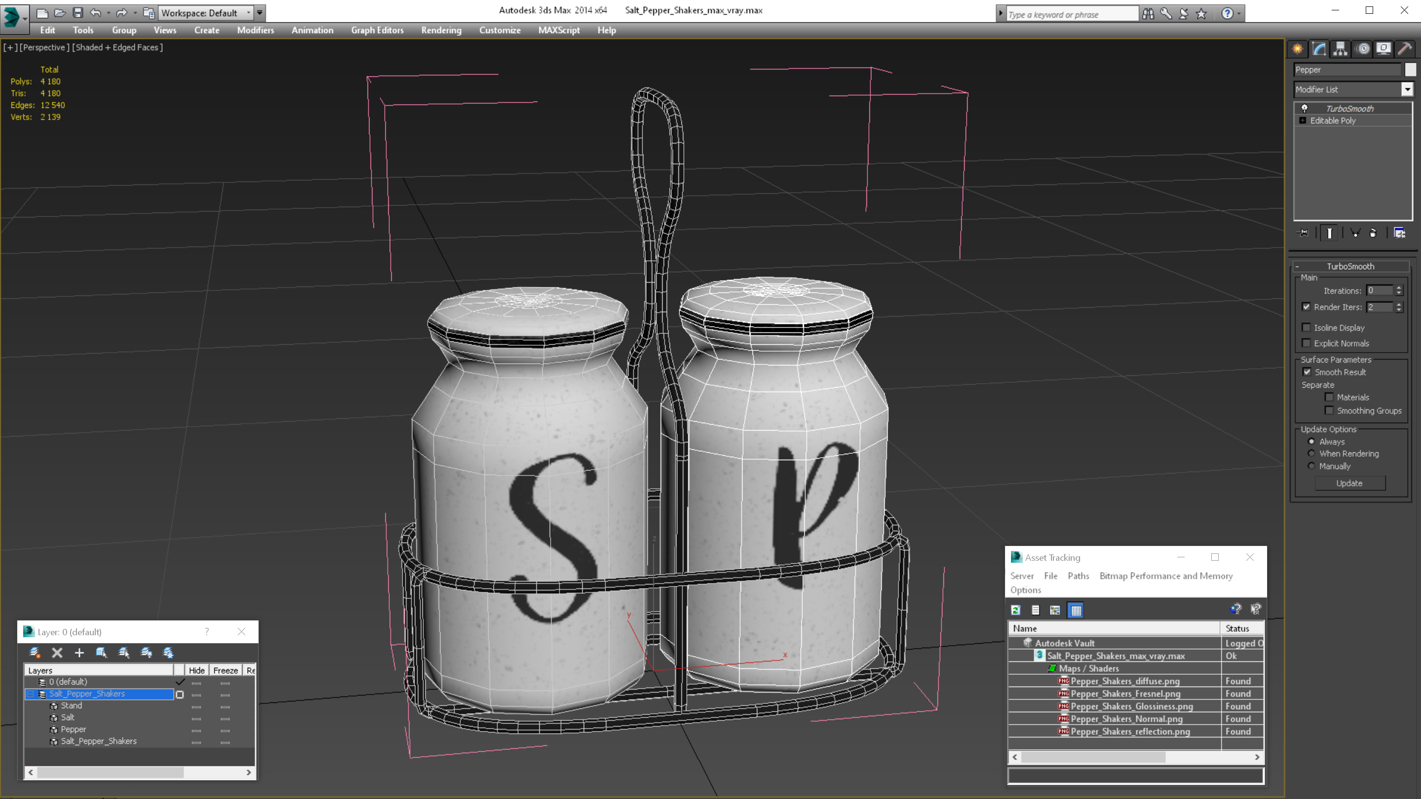Click Create New Layer plus icon

pyautogui.click(x=79, y=653)
